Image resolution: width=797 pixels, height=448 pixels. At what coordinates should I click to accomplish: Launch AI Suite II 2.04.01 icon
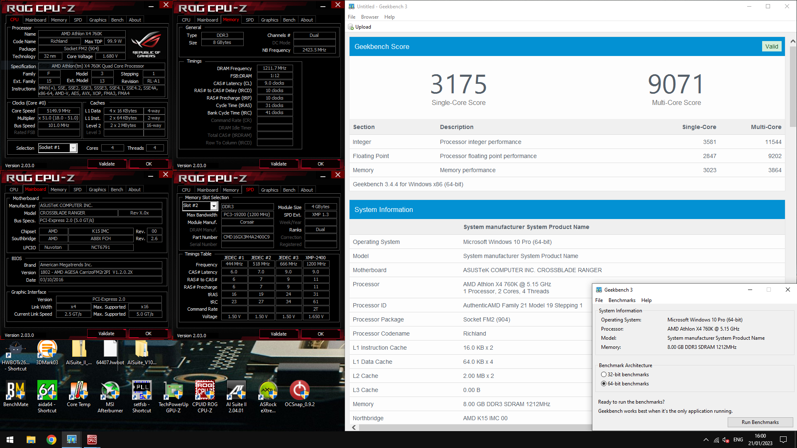(236, 397)
